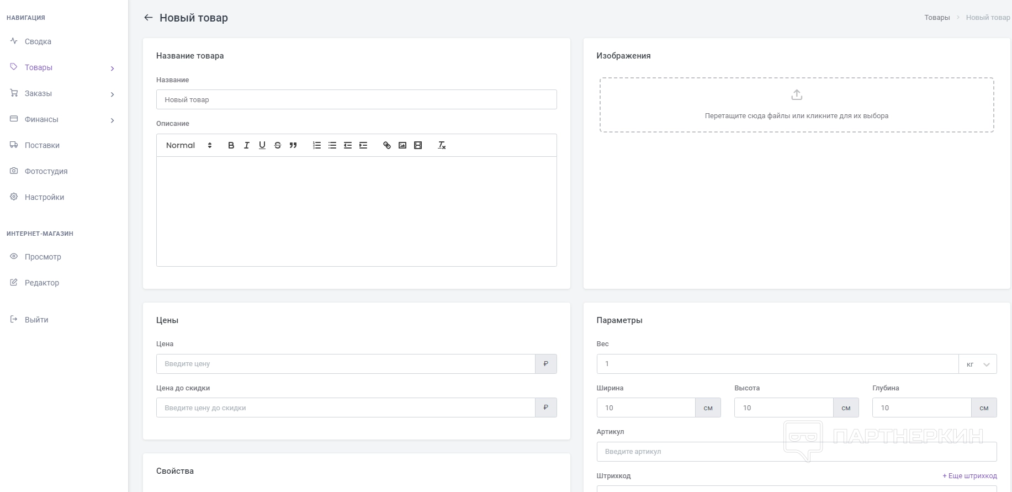Screen dimensions: 1012x492
Task: Click the Новый товар breadcrumb text
Action: (x=988, y=18)
